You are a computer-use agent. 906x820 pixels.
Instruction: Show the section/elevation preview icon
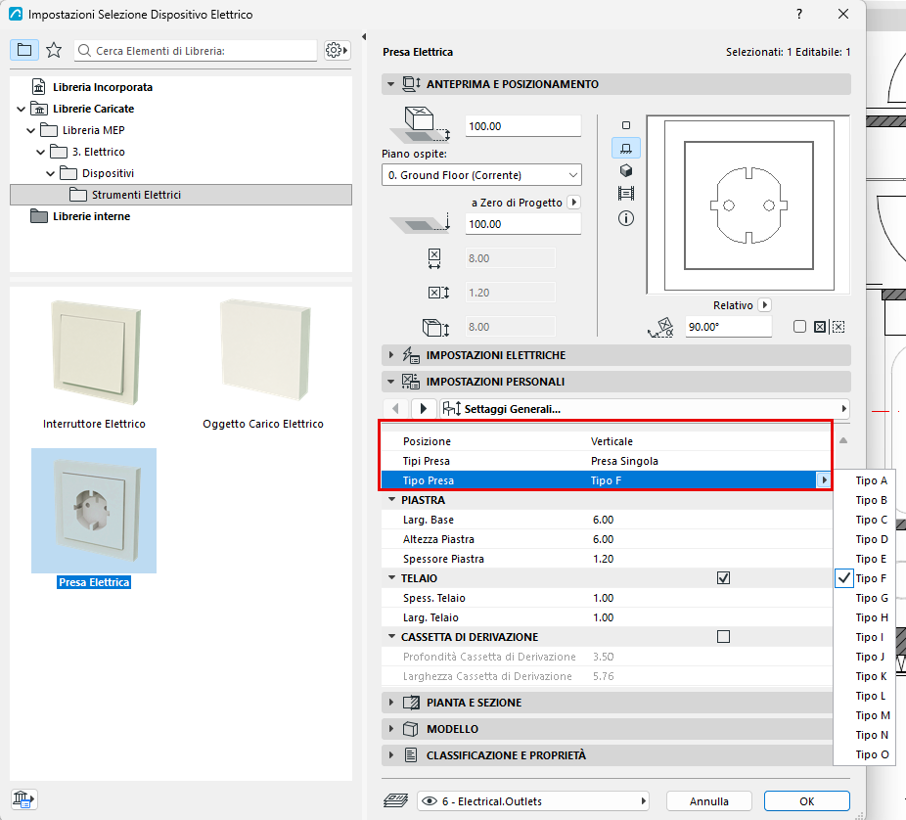[626, 193]
